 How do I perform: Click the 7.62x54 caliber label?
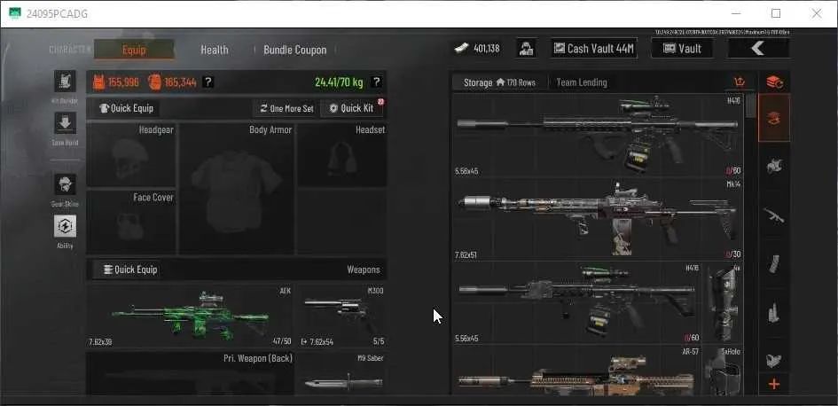tap(321, 342)
